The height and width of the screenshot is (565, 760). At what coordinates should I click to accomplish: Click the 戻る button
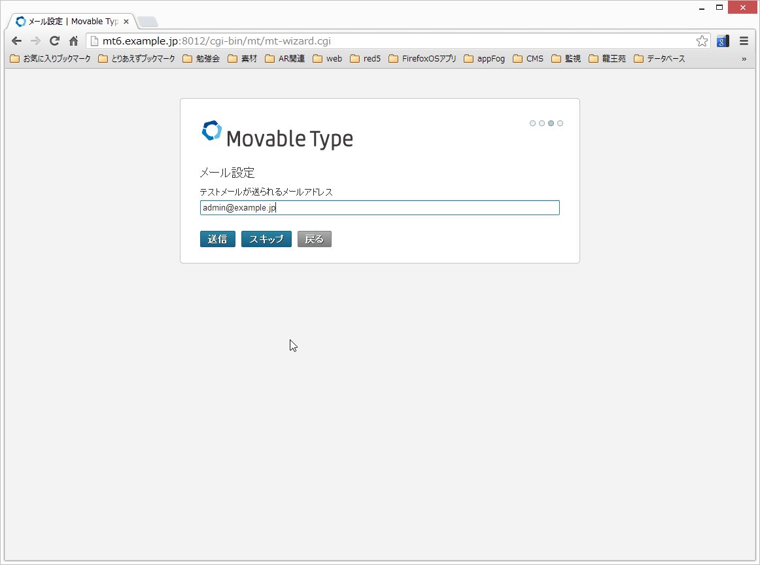click(315, 239)
